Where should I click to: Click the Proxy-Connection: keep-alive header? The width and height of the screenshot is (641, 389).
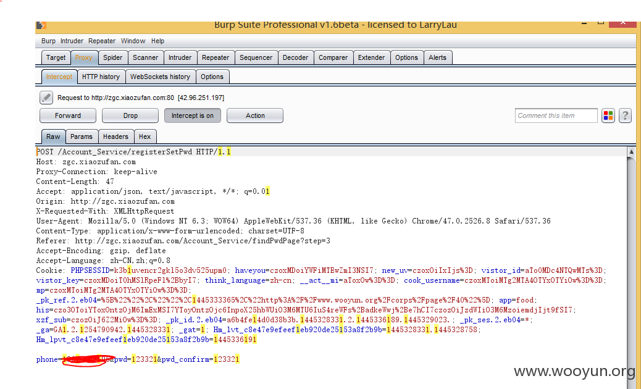point(96,172)
